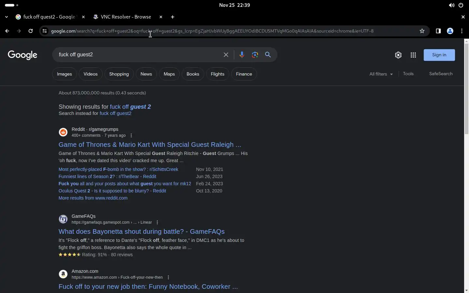The image size is (469, 293).
Task: Filter results by Books
Action: click(193, 74)
